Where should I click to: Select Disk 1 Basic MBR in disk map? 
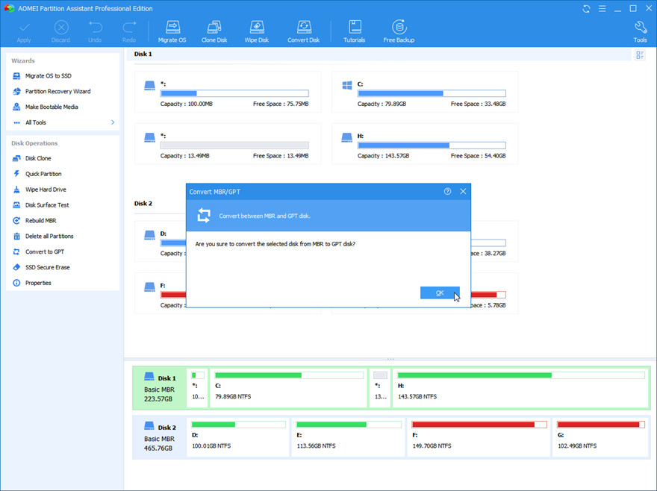[x=160, y=387]
